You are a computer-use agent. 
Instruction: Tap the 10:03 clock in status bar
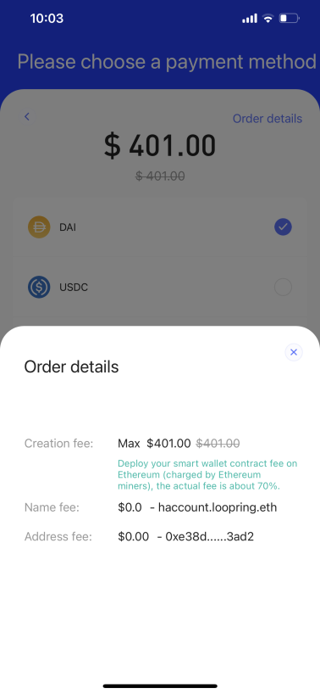47,18
